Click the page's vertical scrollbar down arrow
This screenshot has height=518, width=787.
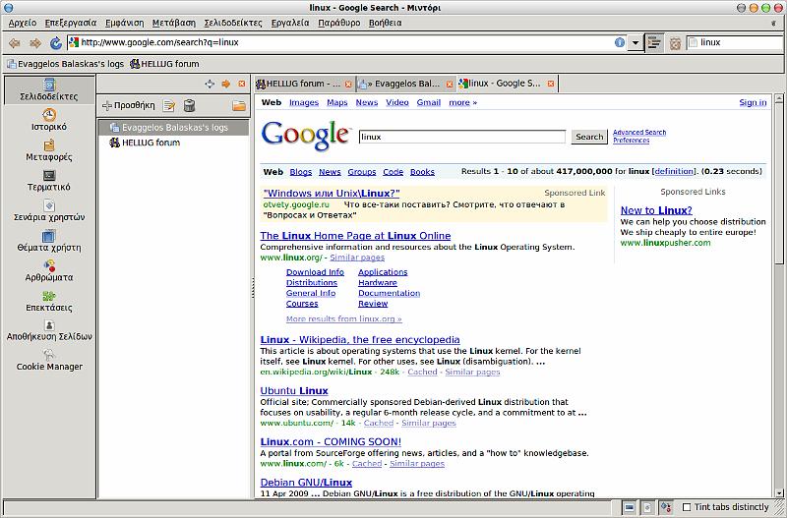(x=779, y=492)
